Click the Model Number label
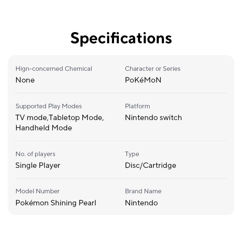The image size is (242, 242). (38, 191)
